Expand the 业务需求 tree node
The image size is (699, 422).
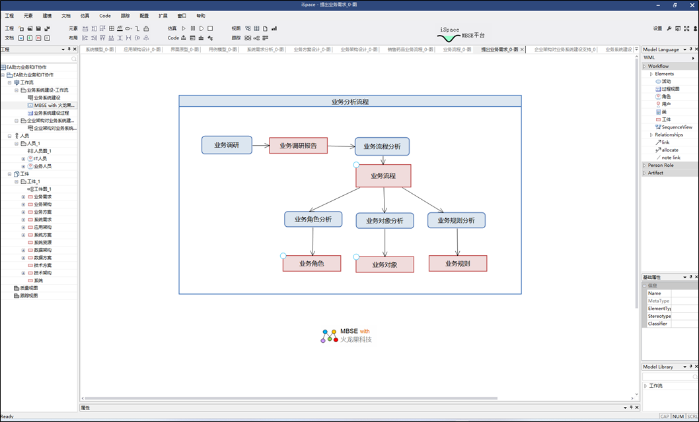pos(23,196)
